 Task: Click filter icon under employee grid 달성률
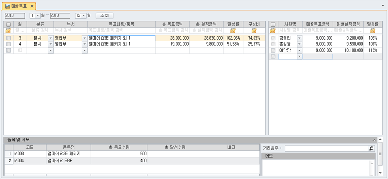coord(373,30)
